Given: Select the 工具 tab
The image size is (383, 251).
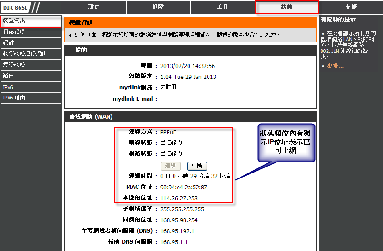Looking at the screenshot, I should coord(222,7).
